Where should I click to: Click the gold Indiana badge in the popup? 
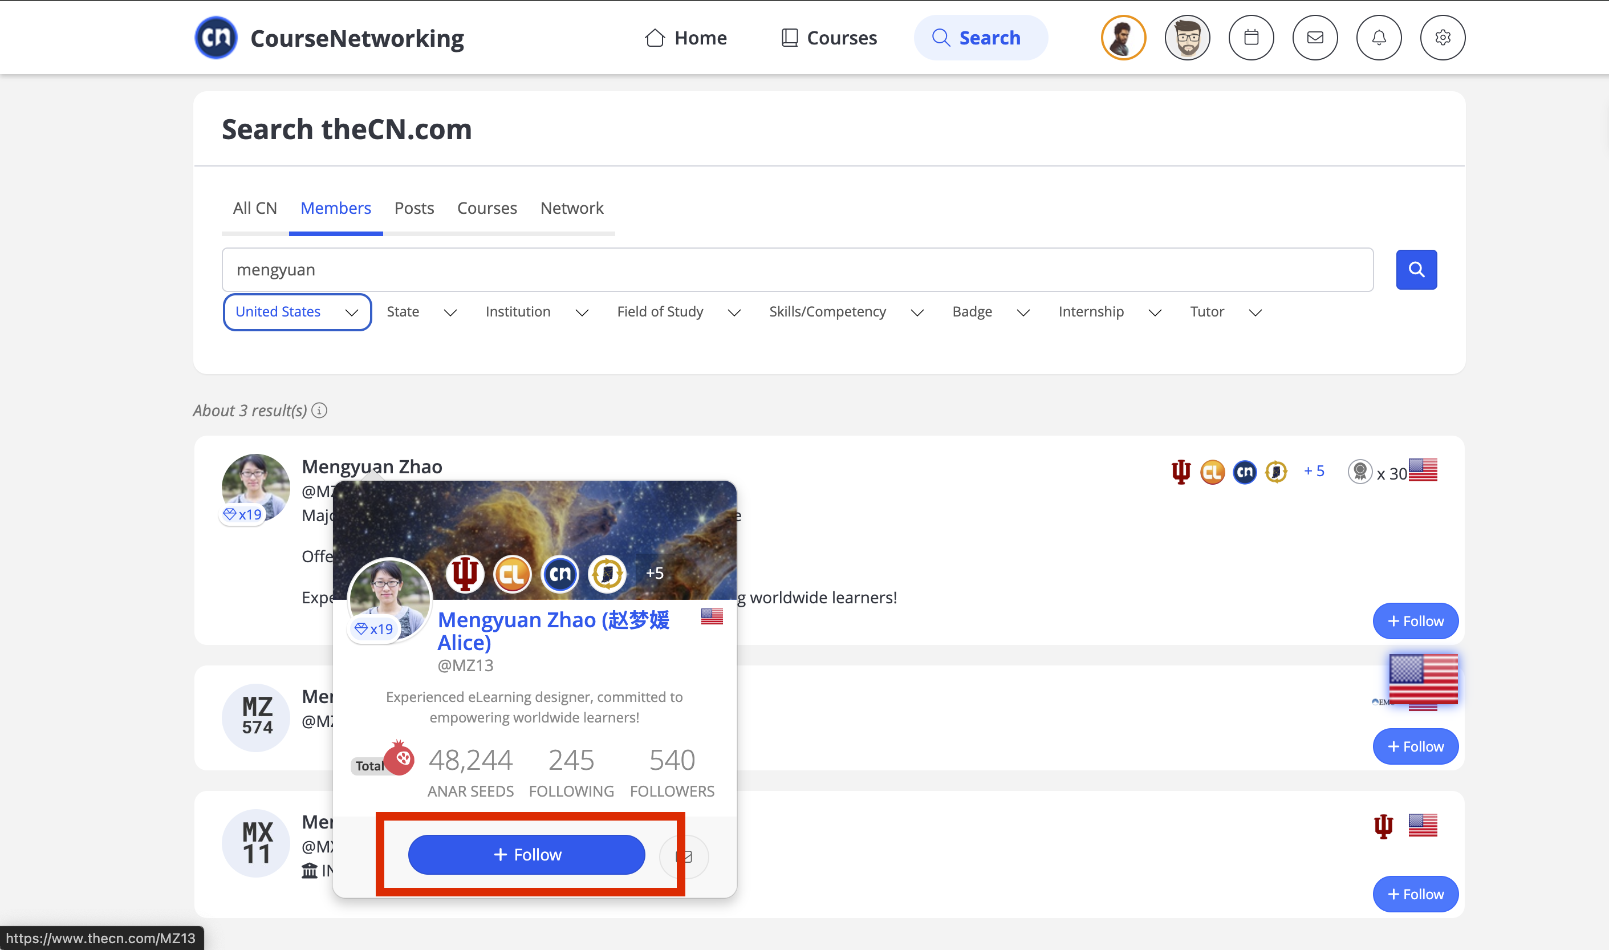coord(607,574)
